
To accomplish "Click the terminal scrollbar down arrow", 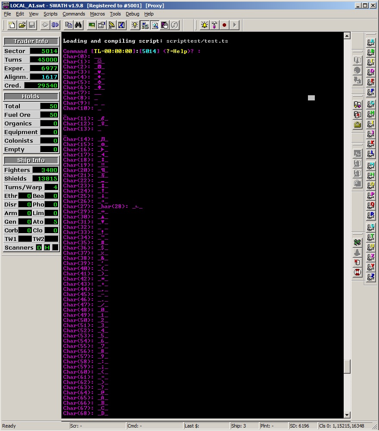I will (347, 415).
